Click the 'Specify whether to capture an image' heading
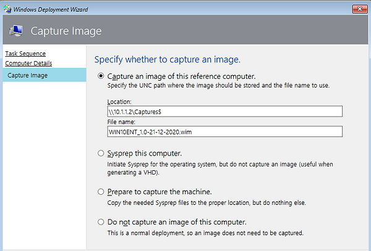 click(168, 59)
